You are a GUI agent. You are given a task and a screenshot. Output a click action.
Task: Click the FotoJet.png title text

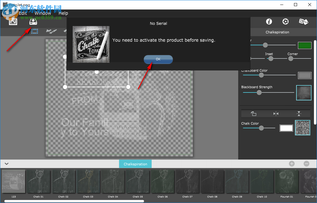(x=20, y=5)
